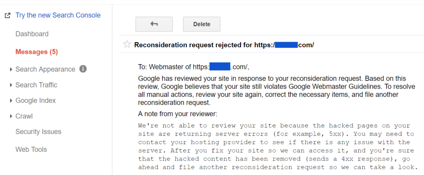Expand the Google Index triangle

click(x=11, y=101)
